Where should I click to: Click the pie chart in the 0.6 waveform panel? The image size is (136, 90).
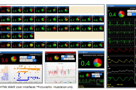pyautogui.click(x=88, y=75)
